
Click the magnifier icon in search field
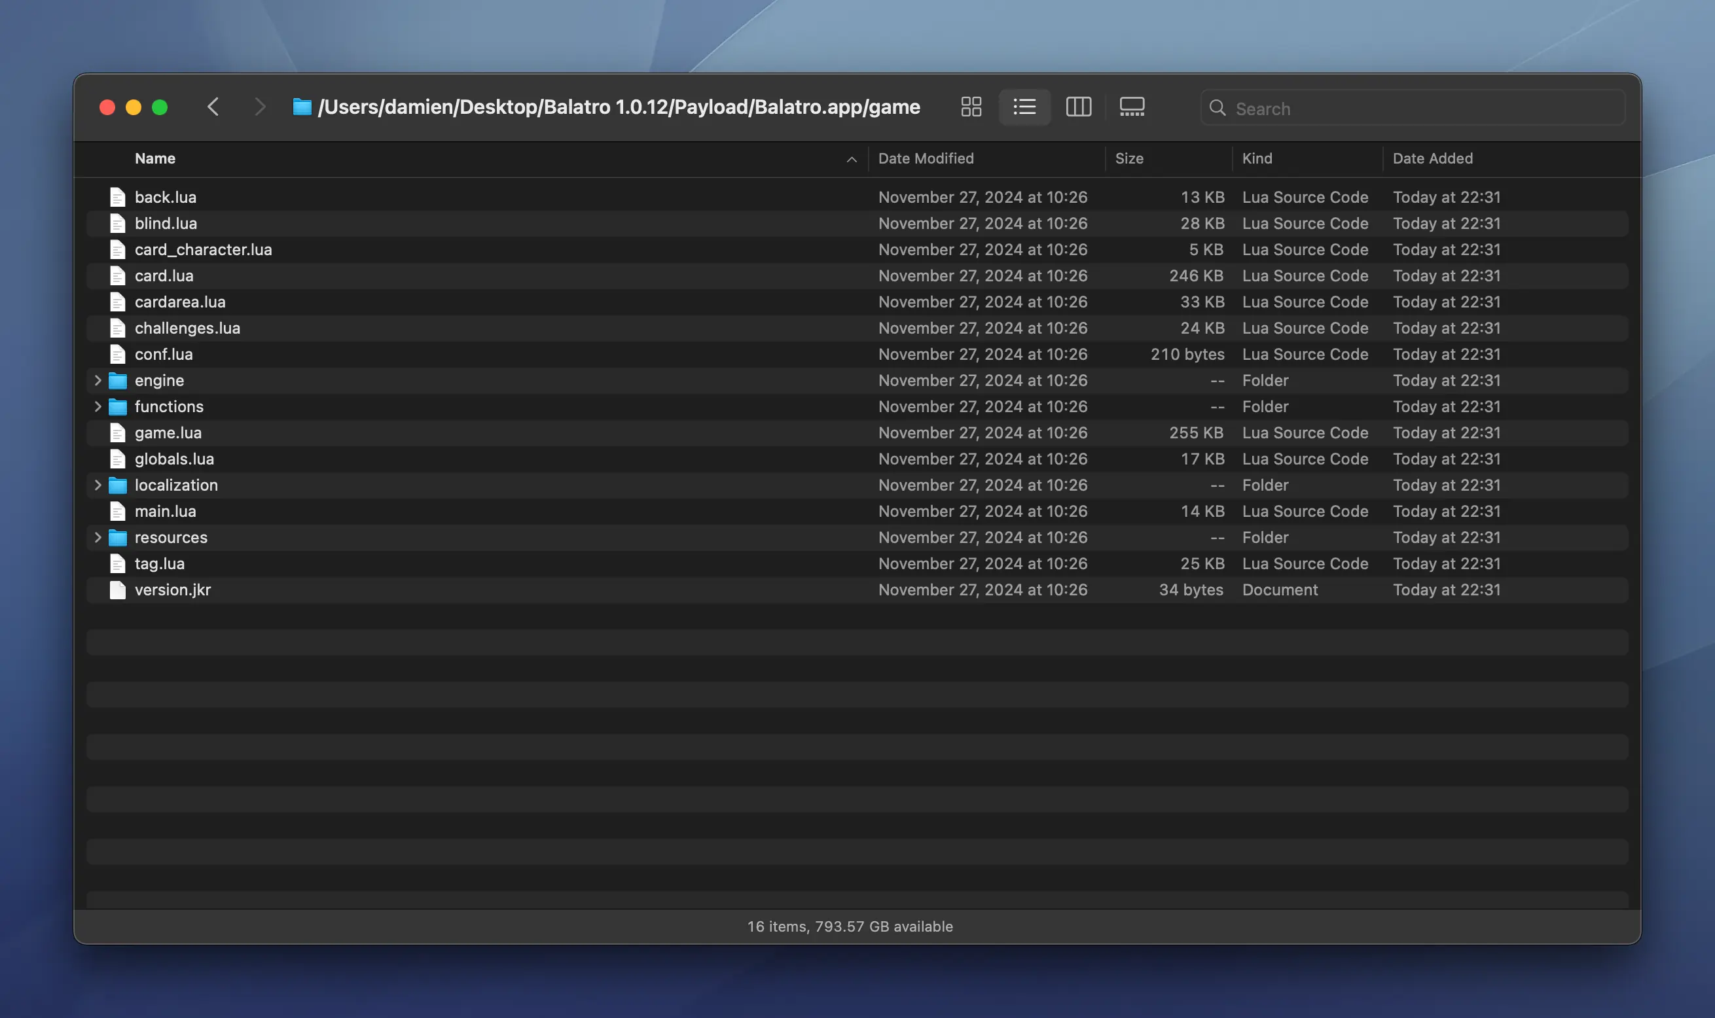[1218, 108]
